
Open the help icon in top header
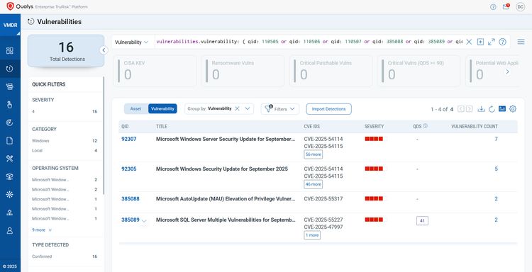(x=493, y=7)
